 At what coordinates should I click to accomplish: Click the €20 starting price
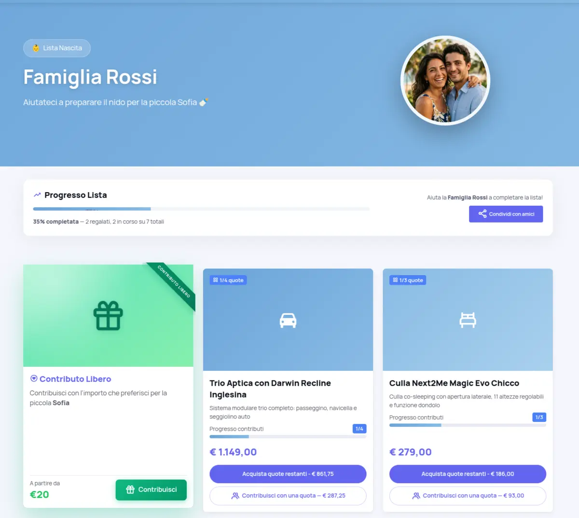(x=40, y=494)
